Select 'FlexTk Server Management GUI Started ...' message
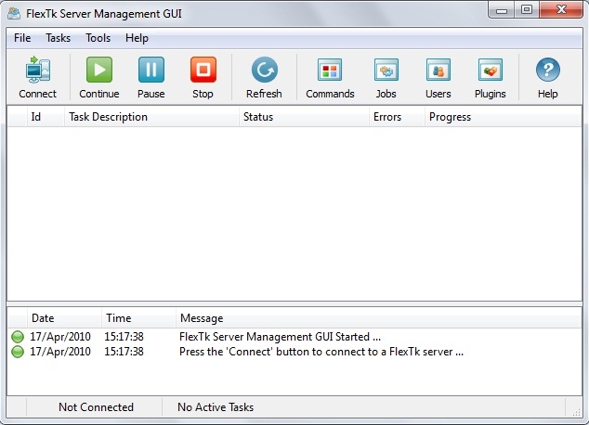 (280, 337)
